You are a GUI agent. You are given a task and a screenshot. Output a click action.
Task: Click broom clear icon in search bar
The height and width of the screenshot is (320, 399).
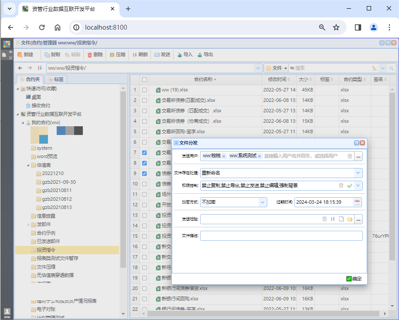click(374, 68)
